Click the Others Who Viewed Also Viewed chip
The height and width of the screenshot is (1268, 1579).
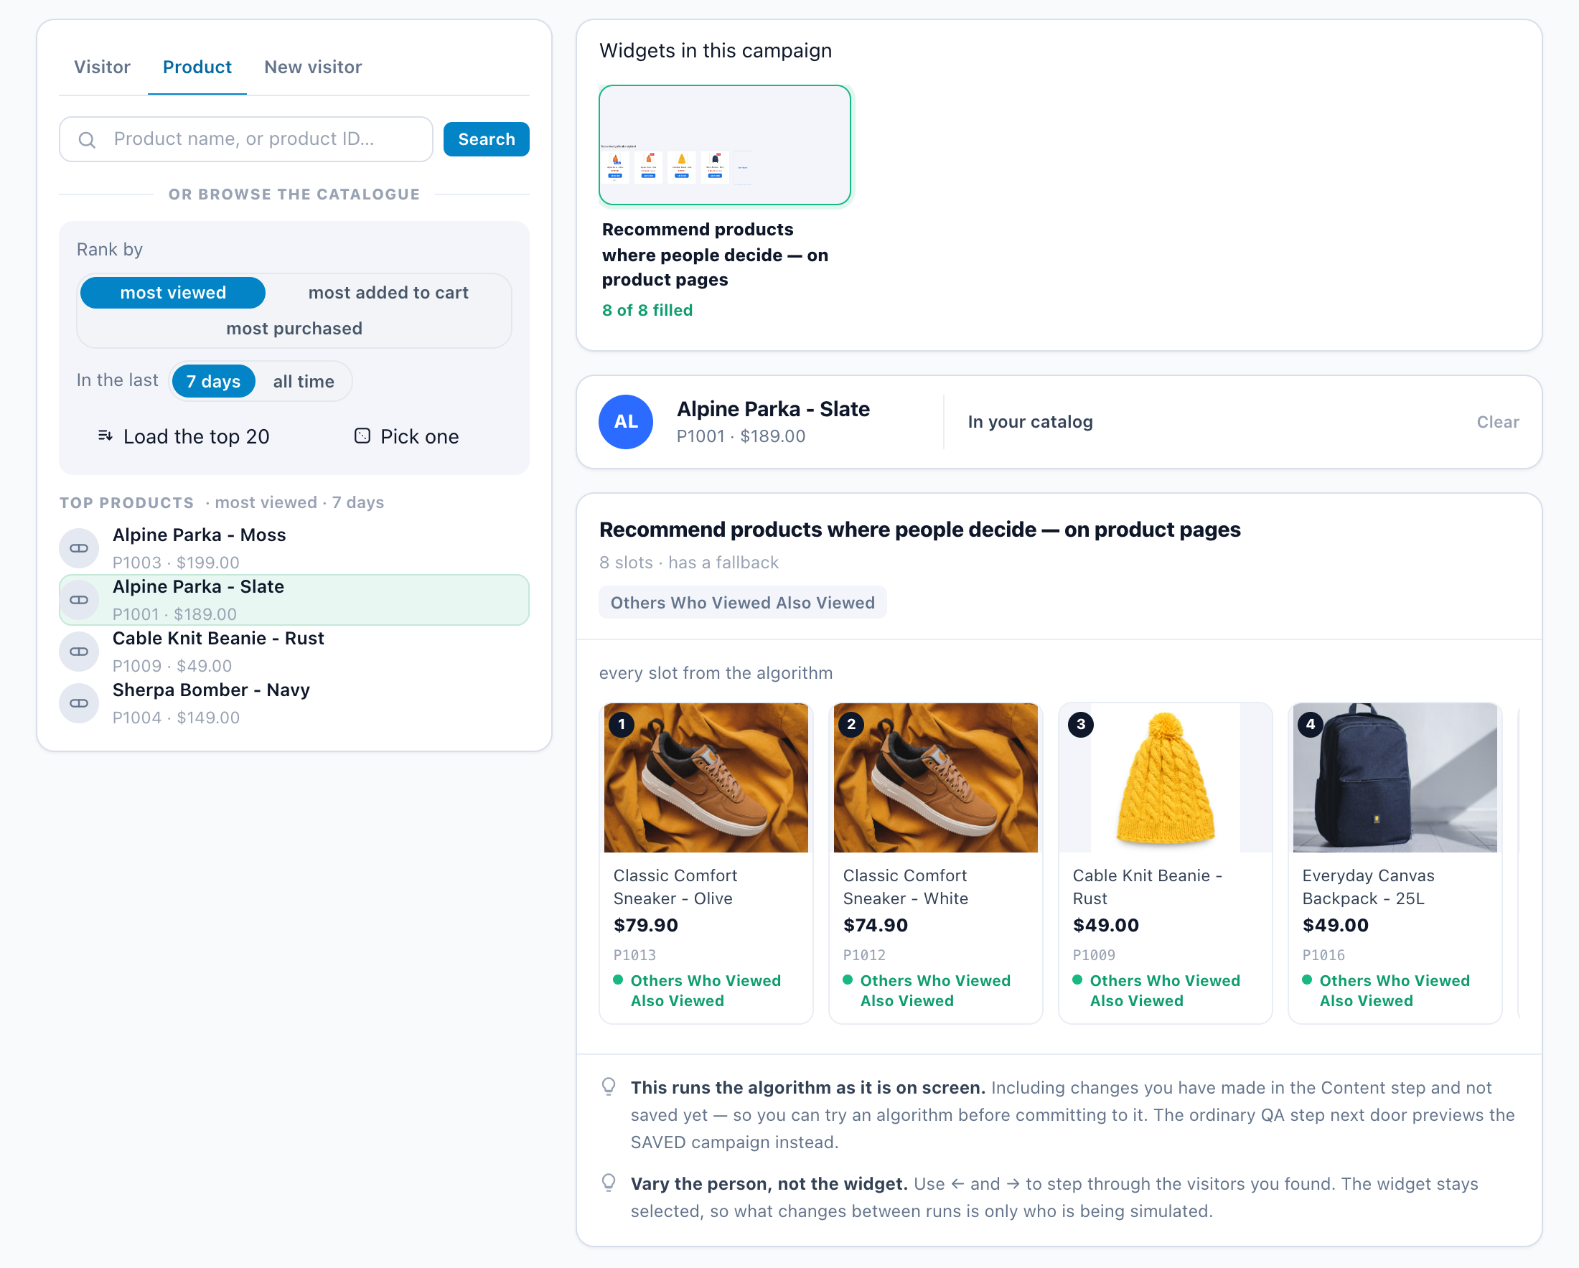[743, 603]
